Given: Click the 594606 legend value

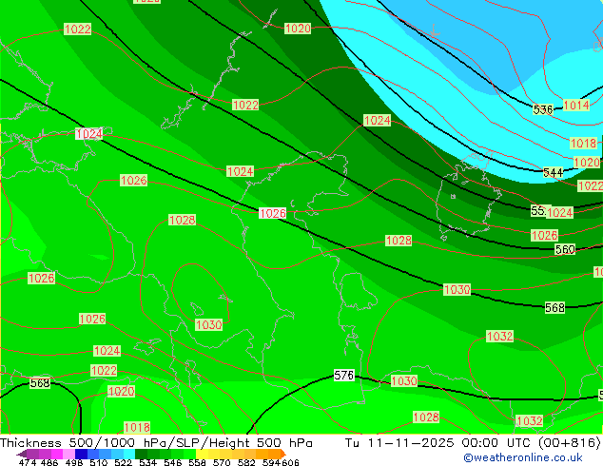Looking at the screenshot, I should click(x=281, y=462).
